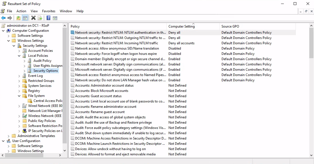The width and height of the screenshot is (314, 164).
Task: Open the Window menu
Action: coord(66,11)
